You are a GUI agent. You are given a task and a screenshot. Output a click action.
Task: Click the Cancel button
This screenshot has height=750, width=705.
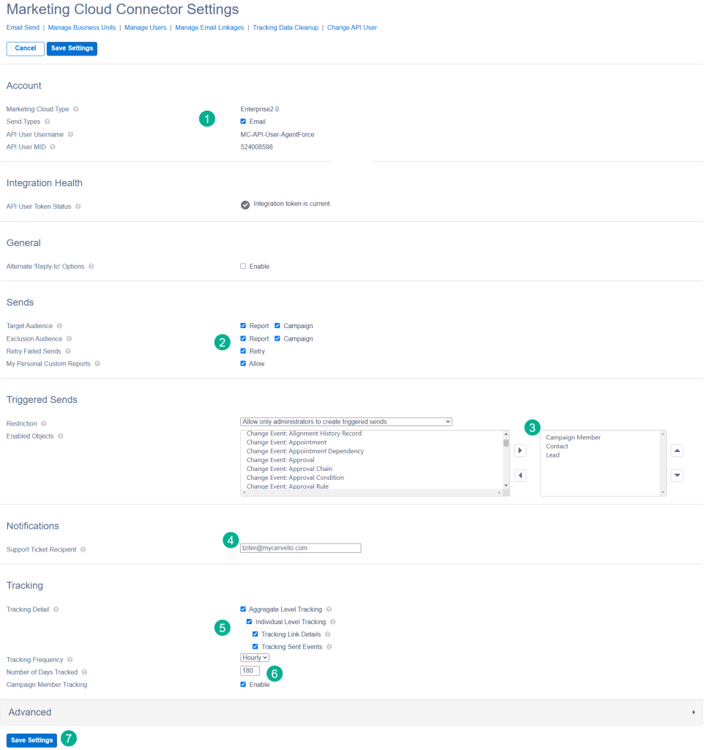click(x=26, y=48)
